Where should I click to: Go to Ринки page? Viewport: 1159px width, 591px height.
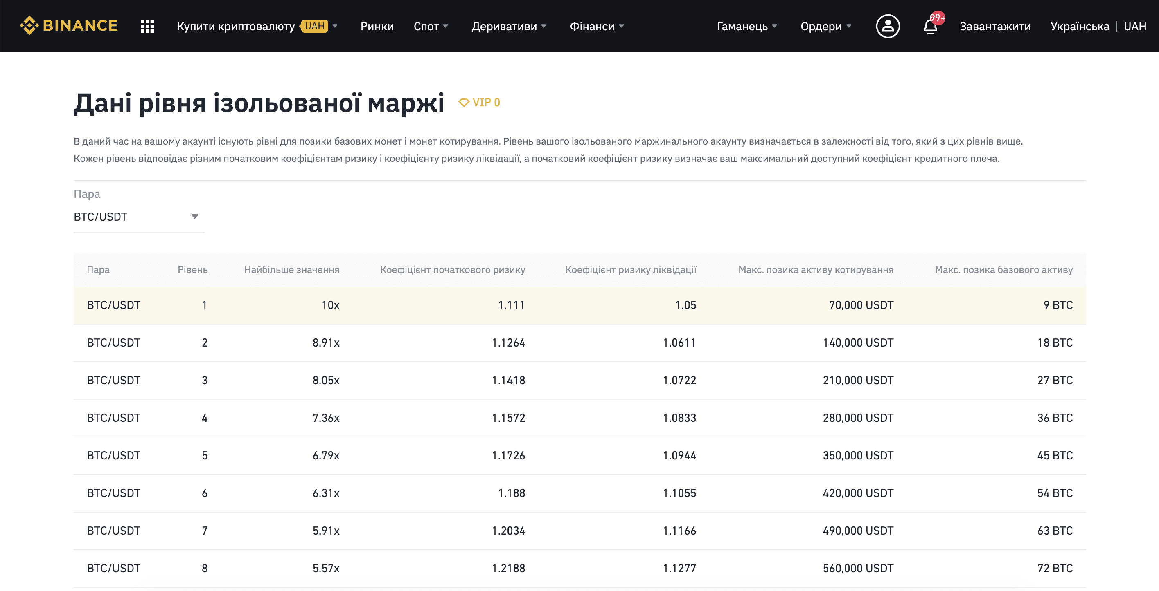pyautogui.click(x=377, y=26)
